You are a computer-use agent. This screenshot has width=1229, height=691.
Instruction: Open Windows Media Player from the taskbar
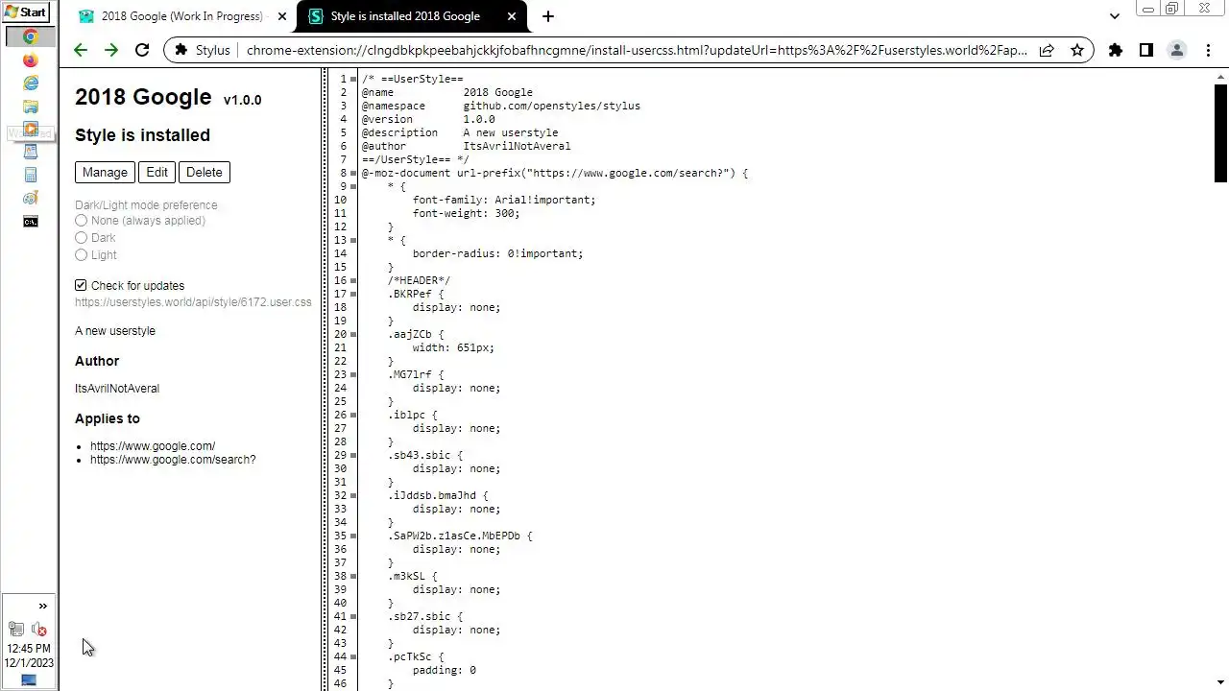[31, 129]
